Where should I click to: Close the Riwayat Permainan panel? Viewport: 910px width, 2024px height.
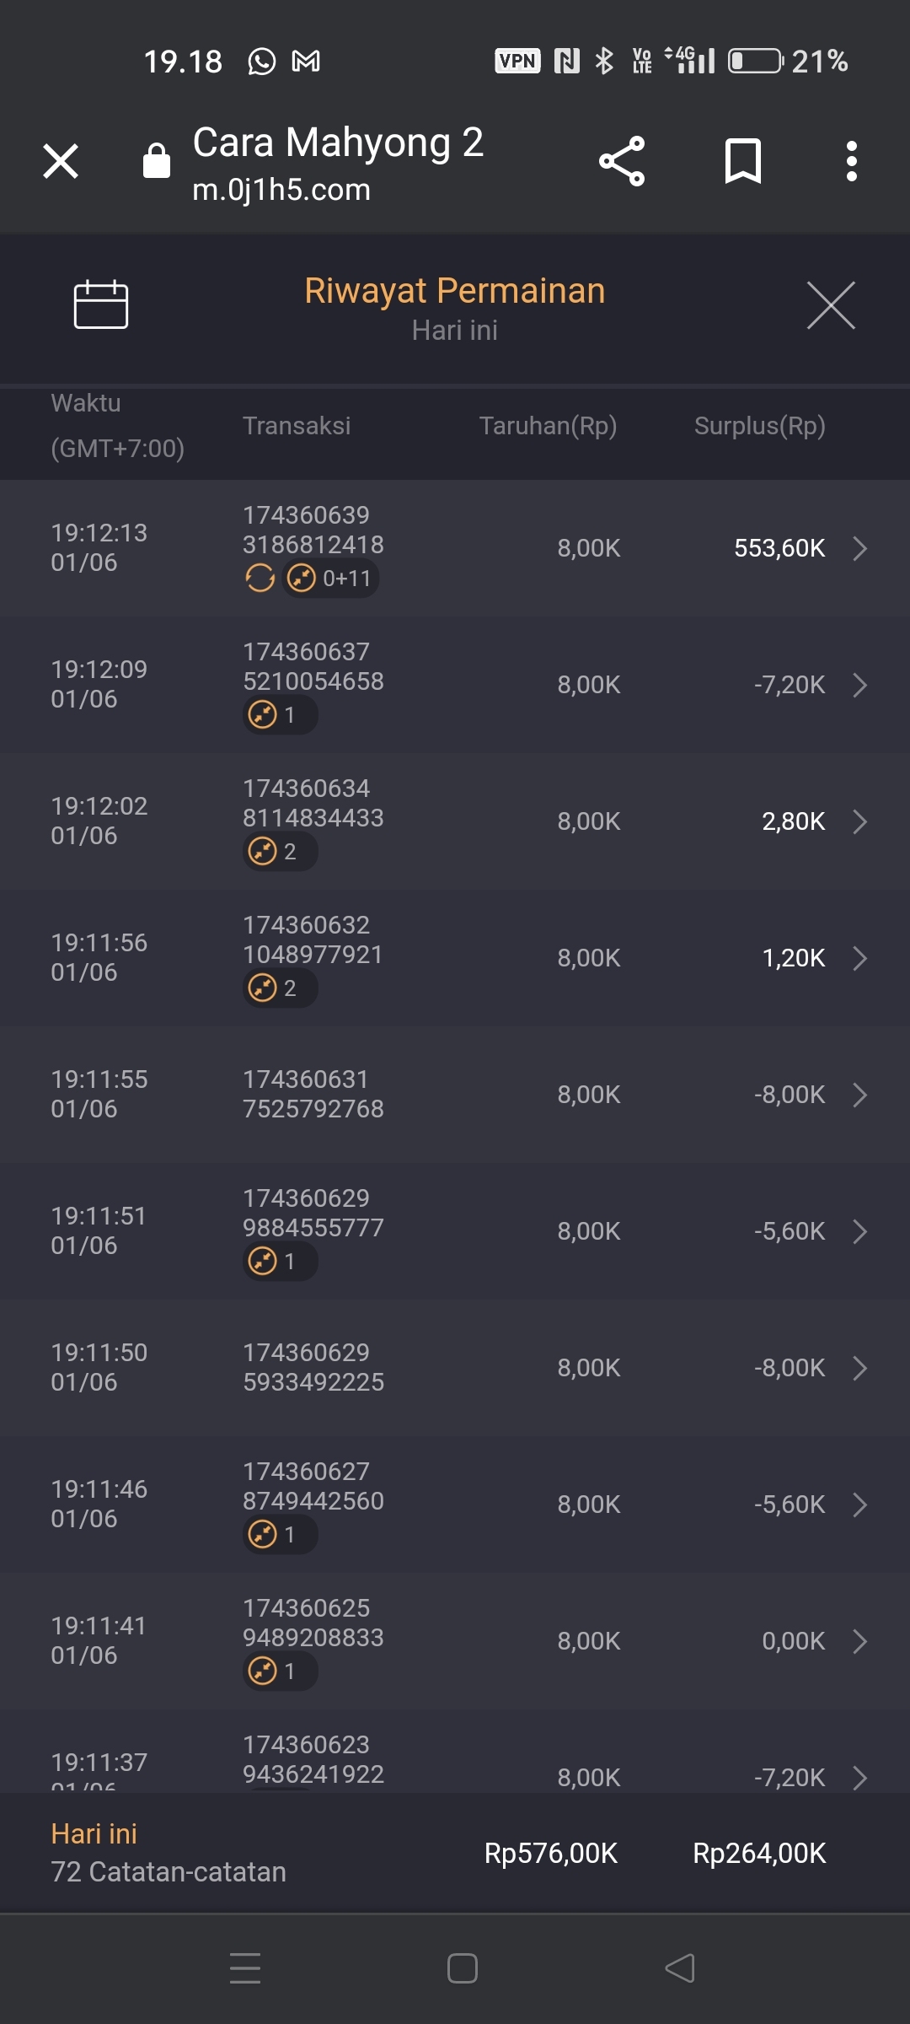click(831, 305)
